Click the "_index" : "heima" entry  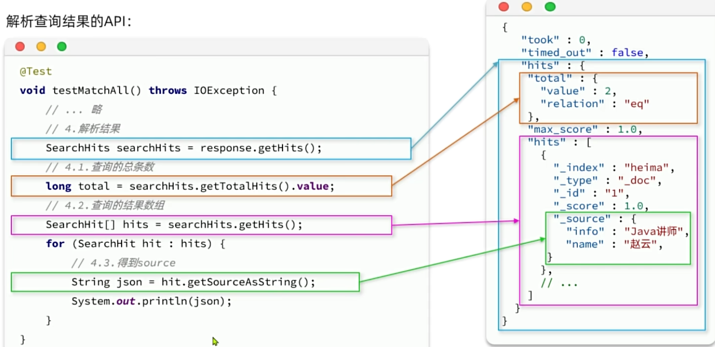[613, 168]
